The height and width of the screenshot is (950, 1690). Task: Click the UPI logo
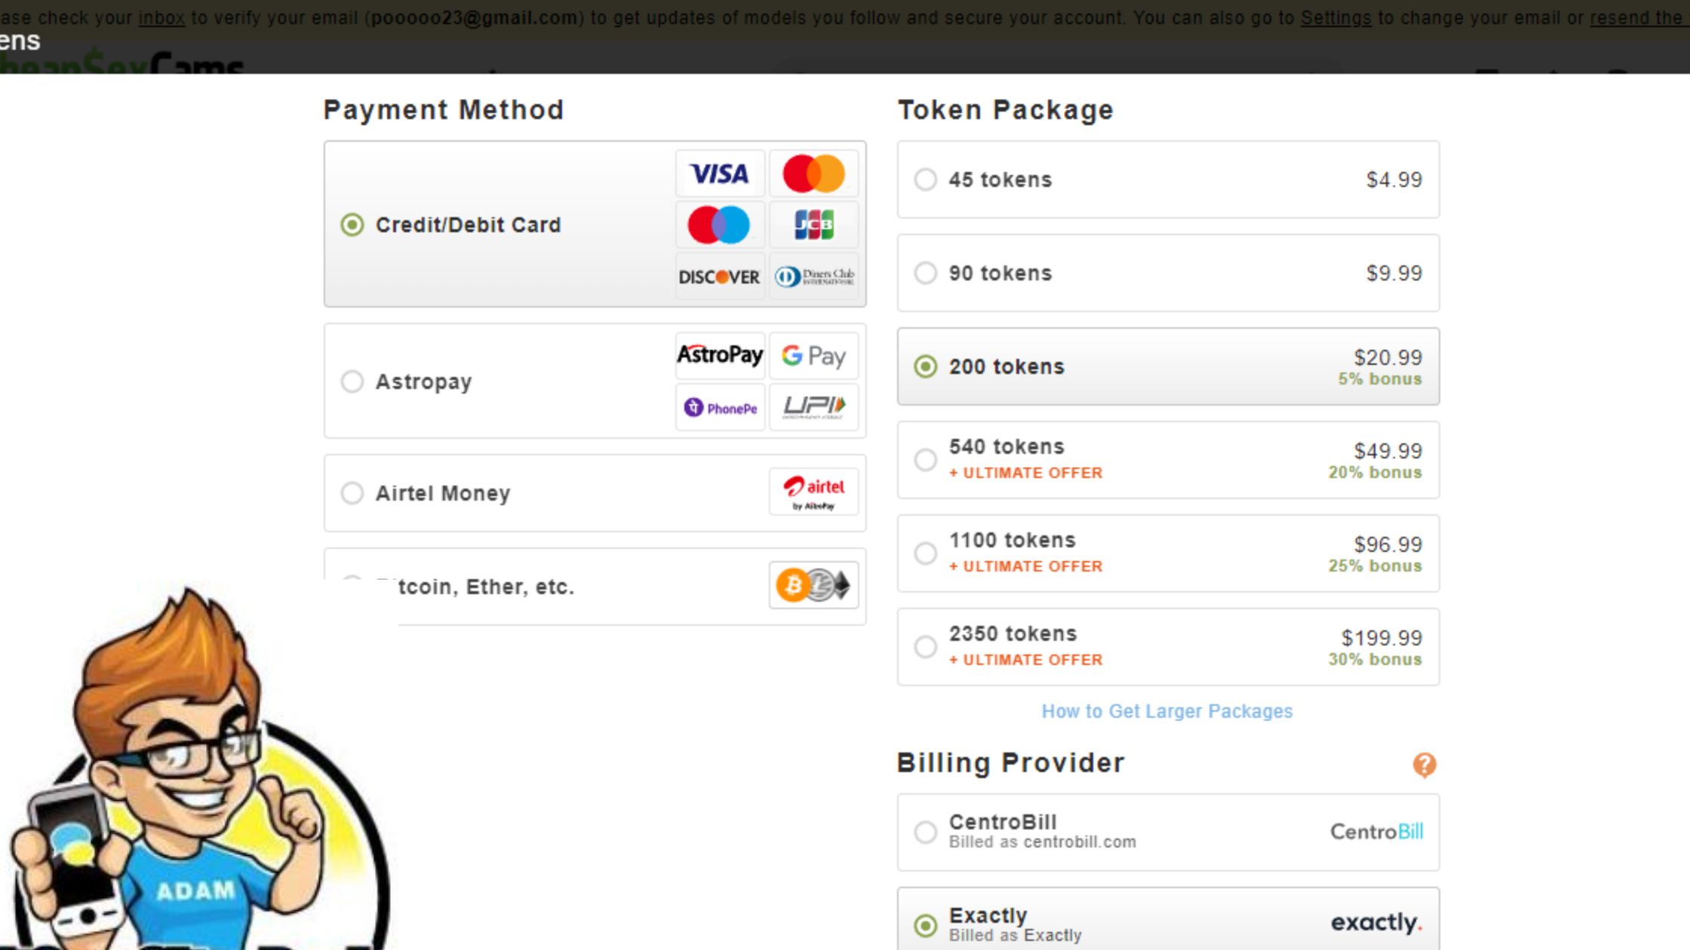tap(813, 408)
